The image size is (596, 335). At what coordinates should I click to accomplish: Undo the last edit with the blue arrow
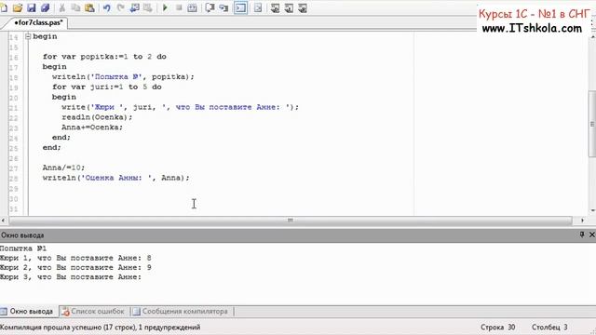(107, 8)
